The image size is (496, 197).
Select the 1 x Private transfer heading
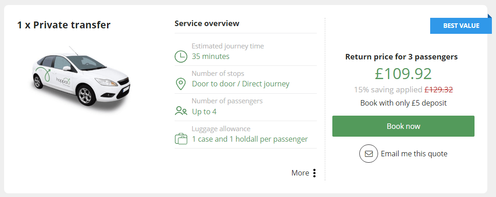pos(64,25)
